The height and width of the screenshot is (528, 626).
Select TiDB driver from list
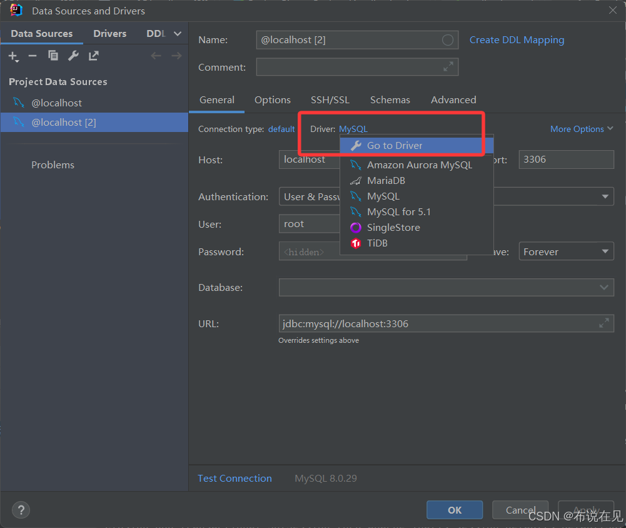tap(416, 243)
